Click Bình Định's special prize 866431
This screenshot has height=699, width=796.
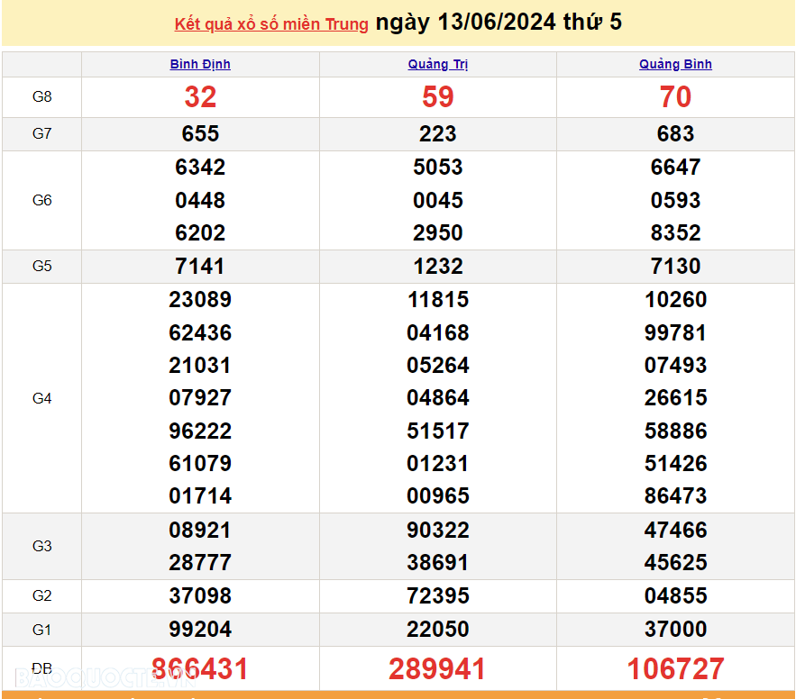tap(200, 668)
